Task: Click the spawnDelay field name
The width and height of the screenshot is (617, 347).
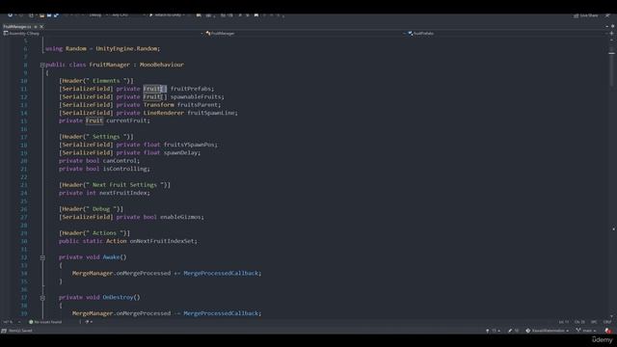Action: (180, 152)
